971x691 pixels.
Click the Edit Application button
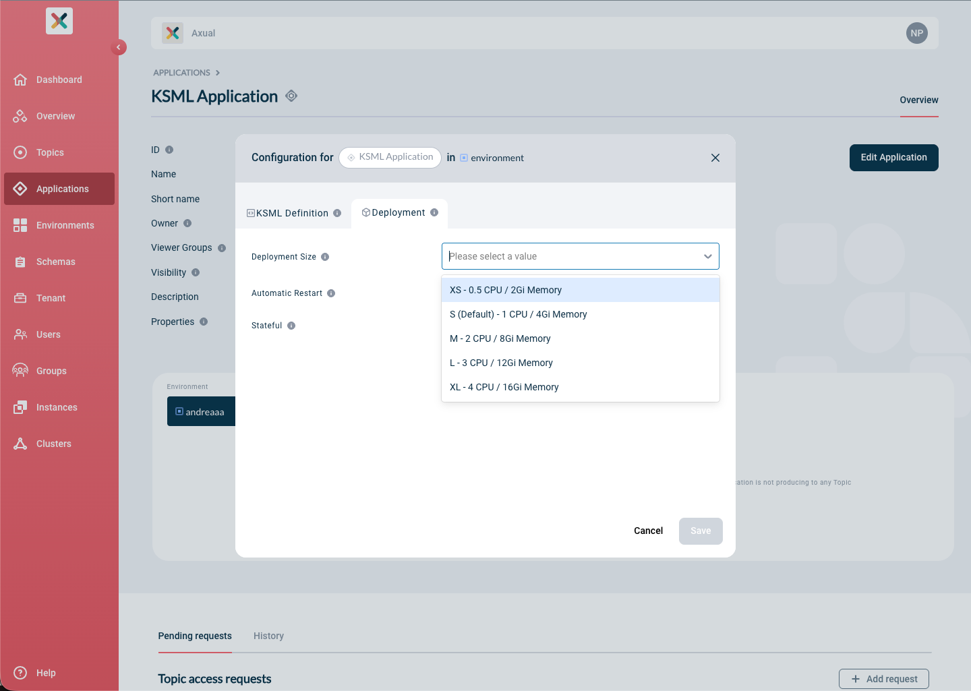click(x=893, y=157)
